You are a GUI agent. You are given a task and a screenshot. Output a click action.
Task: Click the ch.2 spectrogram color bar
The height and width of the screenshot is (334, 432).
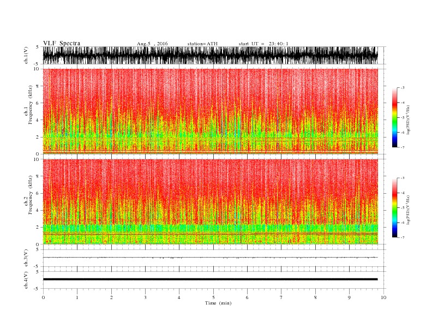point(394,208)
